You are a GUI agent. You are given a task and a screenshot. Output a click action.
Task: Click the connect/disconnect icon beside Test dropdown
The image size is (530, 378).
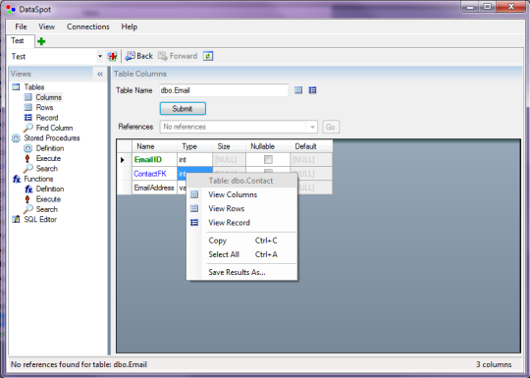(112, 56)
